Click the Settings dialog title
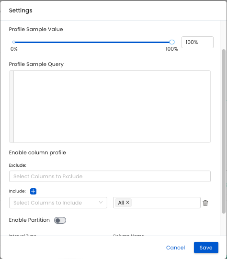This screenshot has width=227, height=259. coord(21,11)
